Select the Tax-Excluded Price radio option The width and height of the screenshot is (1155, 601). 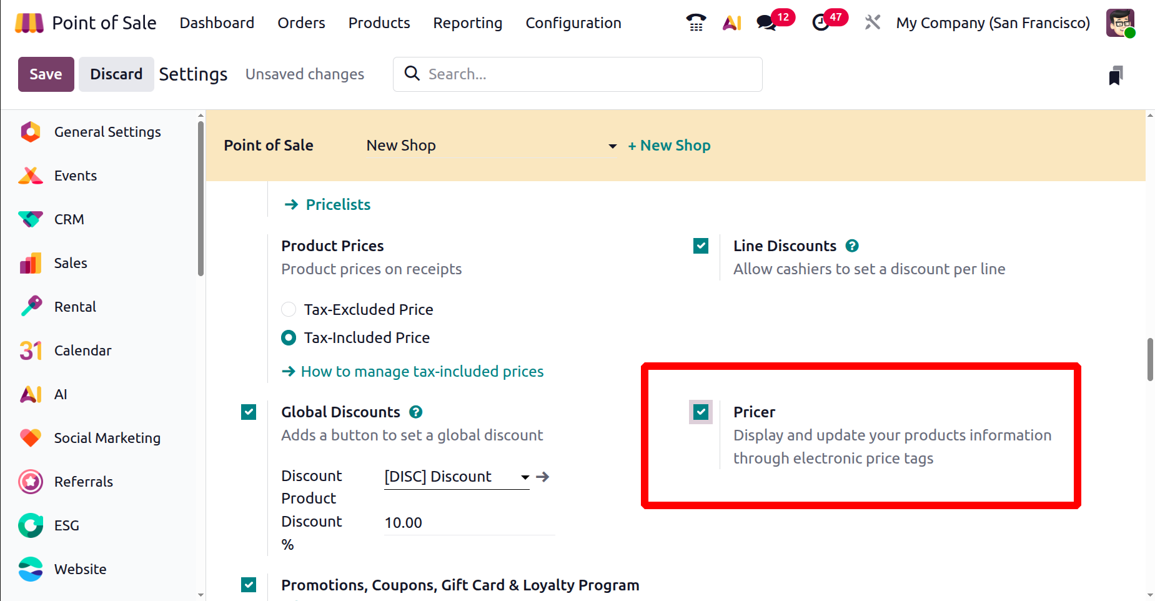pos(289,310)
